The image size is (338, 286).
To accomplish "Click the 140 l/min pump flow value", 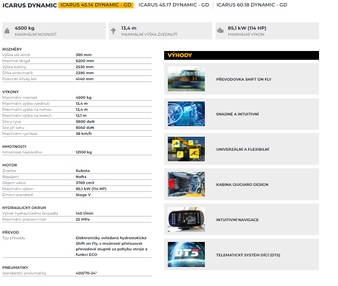I will coord(84,214).
